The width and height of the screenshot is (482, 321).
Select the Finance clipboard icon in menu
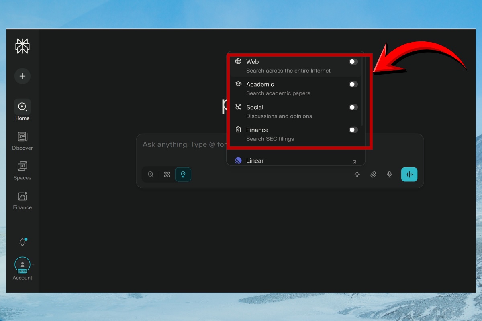(x=238, y=130)
